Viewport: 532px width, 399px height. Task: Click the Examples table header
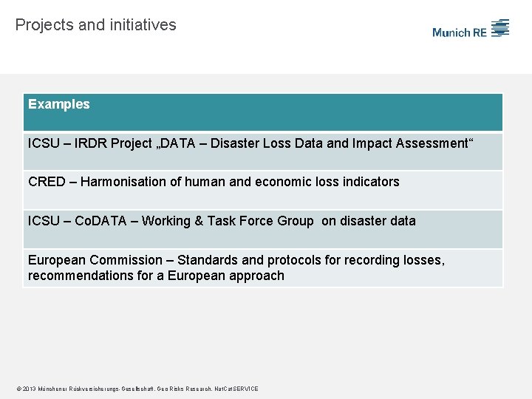58,104
